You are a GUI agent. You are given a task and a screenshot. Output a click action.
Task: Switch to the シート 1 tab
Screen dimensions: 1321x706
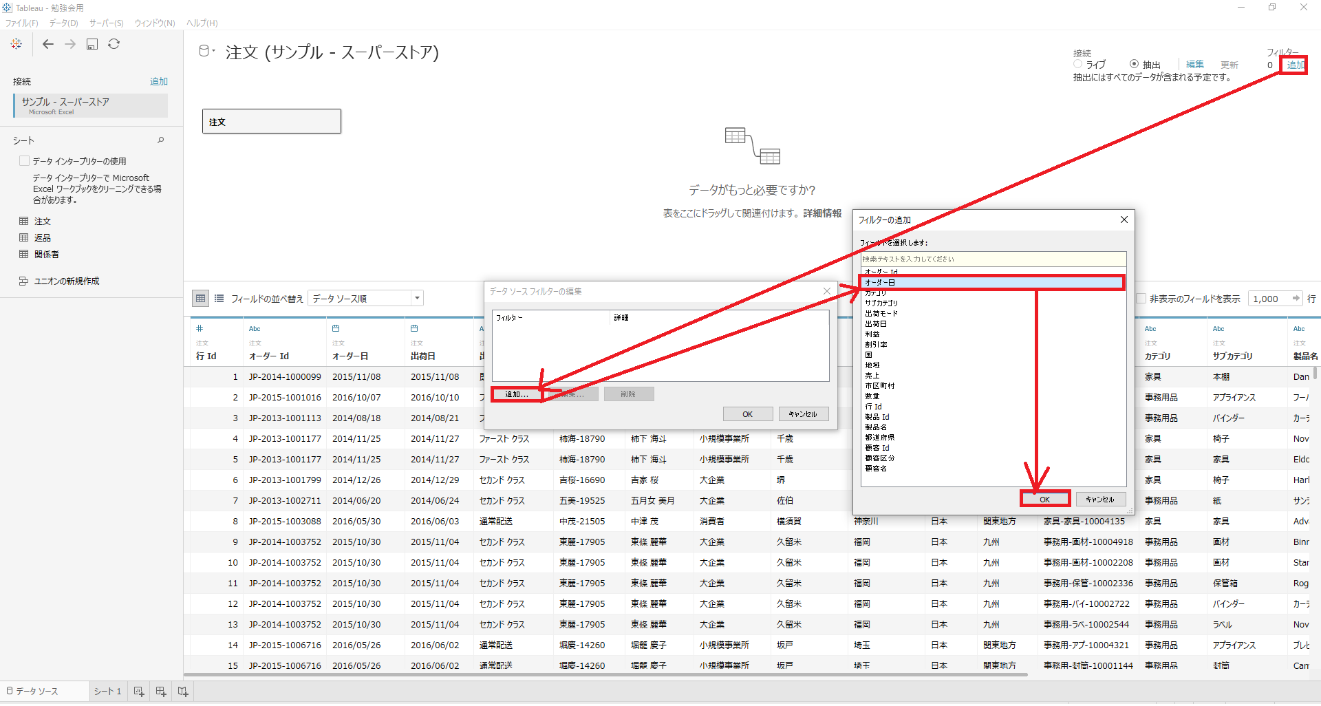[x=108, y=692]
